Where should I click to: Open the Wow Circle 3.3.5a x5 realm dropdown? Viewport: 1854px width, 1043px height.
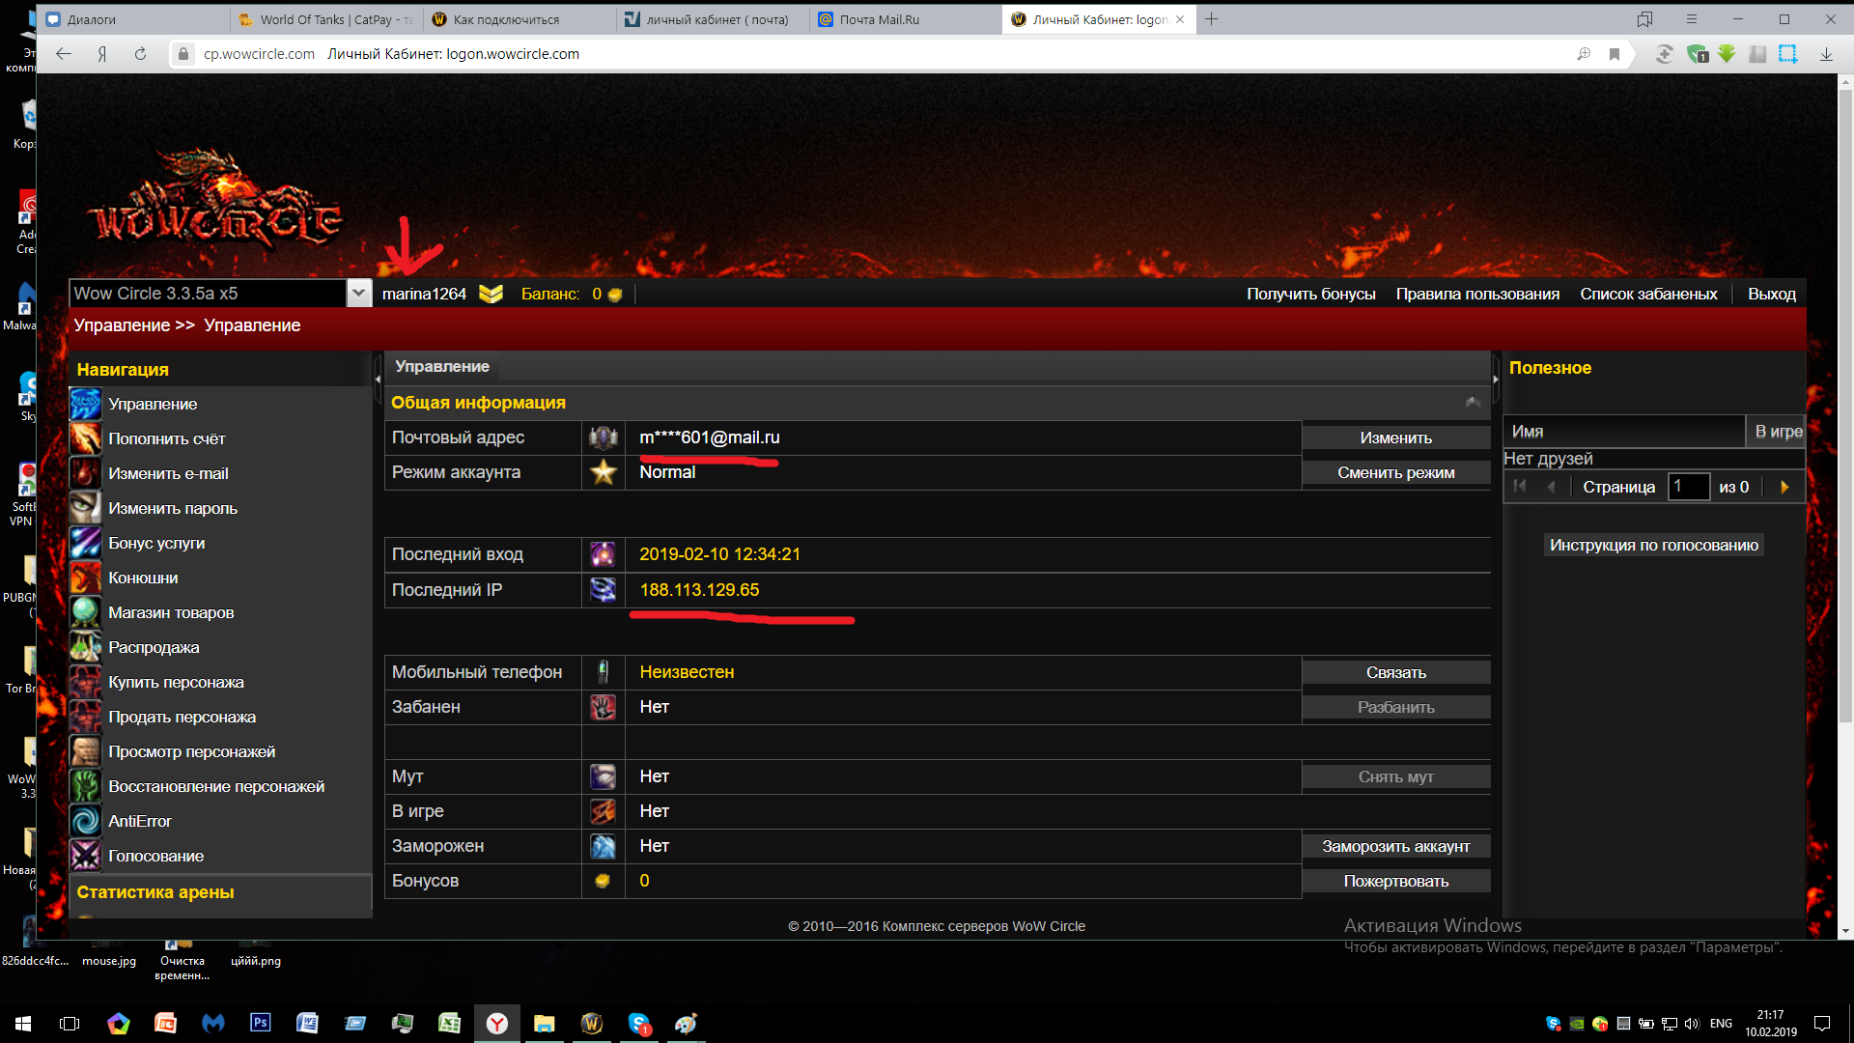tap(358, 294)
